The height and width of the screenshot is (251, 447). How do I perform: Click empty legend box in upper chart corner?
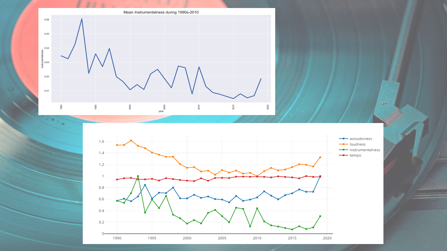tap(269, 16)
